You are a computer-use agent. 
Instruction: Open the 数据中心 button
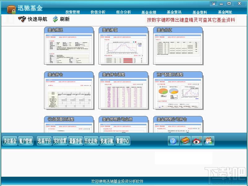pyautogui.click(x=123, y=141)
